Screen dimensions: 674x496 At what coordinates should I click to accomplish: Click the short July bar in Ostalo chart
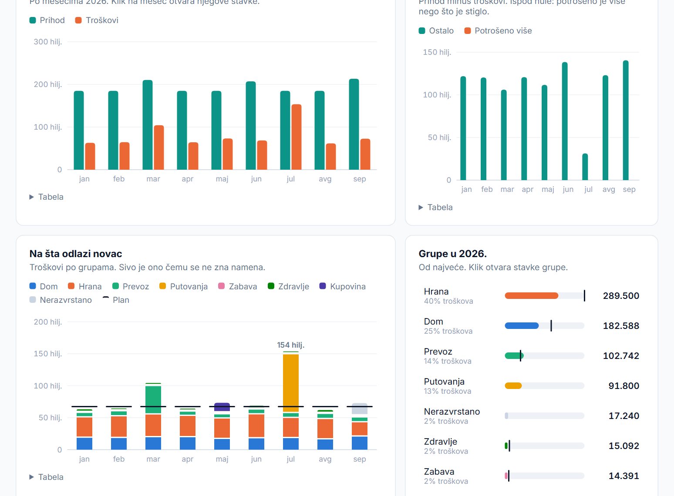pyautogui.click(x=585, y=167)
